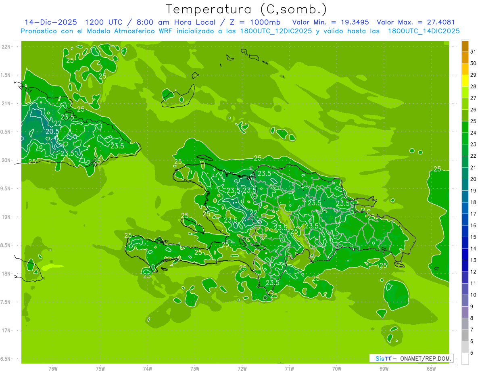This screenshot has height=374, width=484.
Task: Click the "21N" latitude axis label
Action: click(x=6, y=104)
